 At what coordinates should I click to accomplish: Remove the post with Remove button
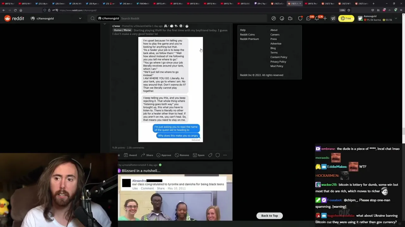click(x=182, y=155)
